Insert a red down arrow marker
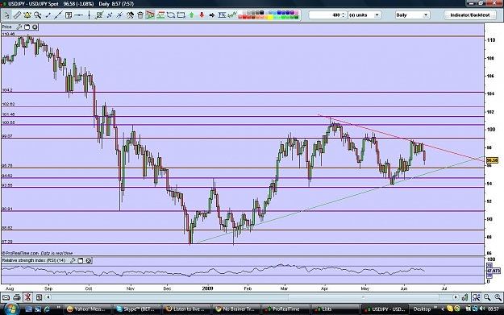This screenshot has width=504, height=315. 202,15
